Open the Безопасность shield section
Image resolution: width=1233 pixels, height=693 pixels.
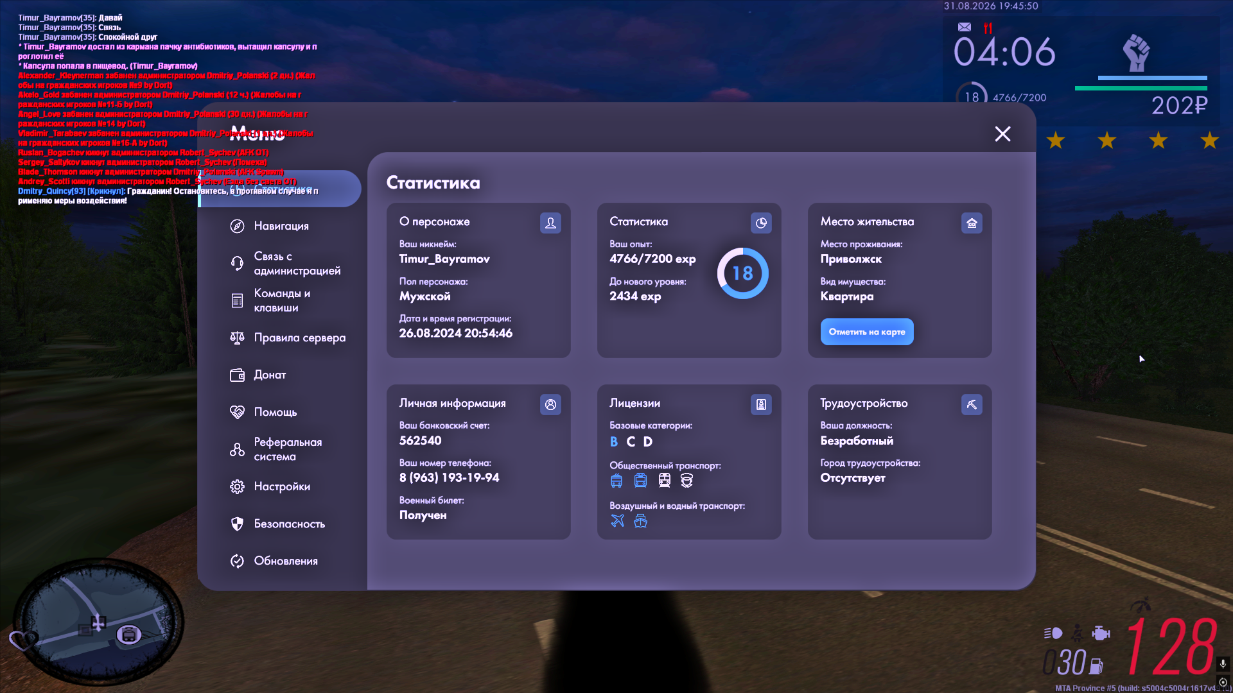(277, 524)
